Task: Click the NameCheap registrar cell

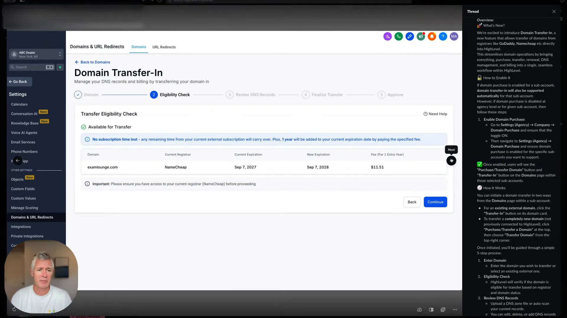Action: tap(176, 167)
